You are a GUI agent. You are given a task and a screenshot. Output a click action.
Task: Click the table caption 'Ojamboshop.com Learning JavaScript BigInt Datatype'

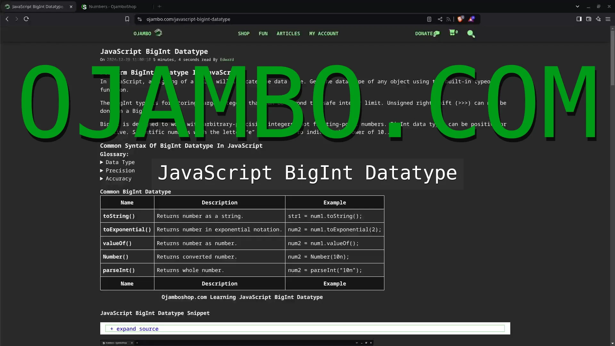[242, 297]
